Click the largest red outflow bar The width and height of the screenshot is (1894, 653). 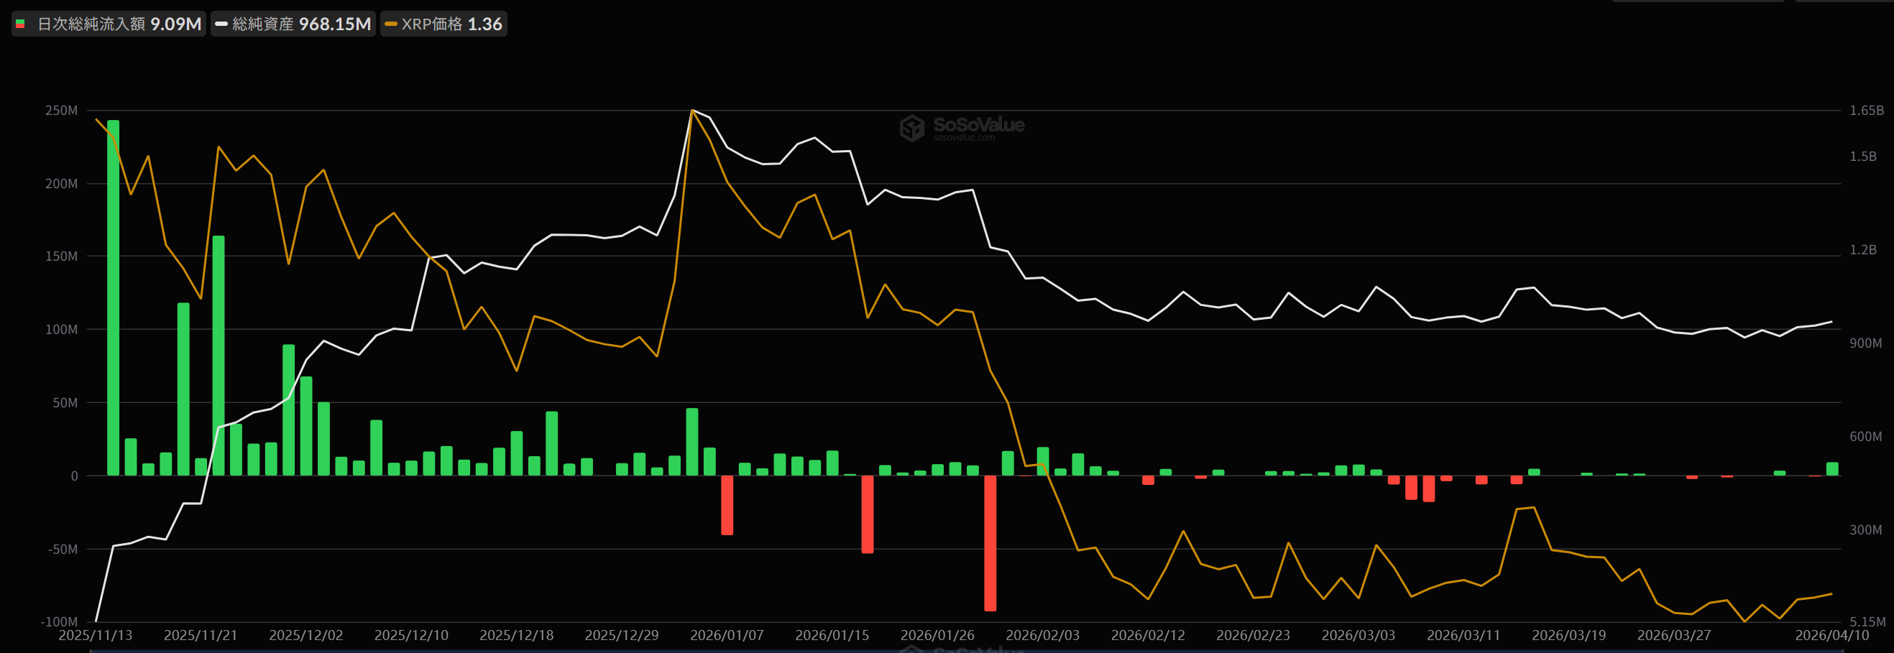(x=990, y=542)
